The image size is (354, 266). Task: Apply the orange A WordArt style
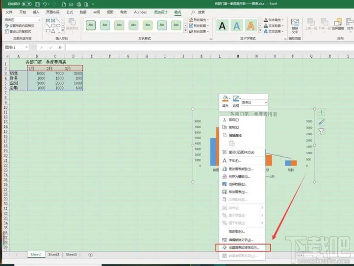pyautogui.click(x=251, y=26)
